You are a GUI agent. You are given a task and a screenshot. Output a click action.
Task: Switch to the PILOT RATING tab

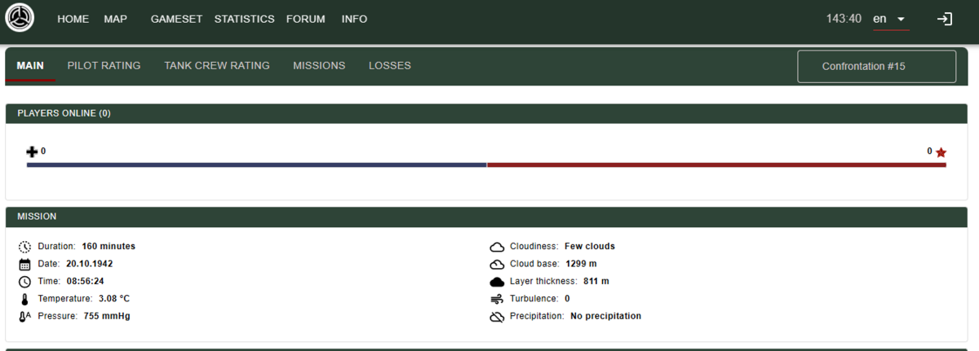[x=104, y=65]
